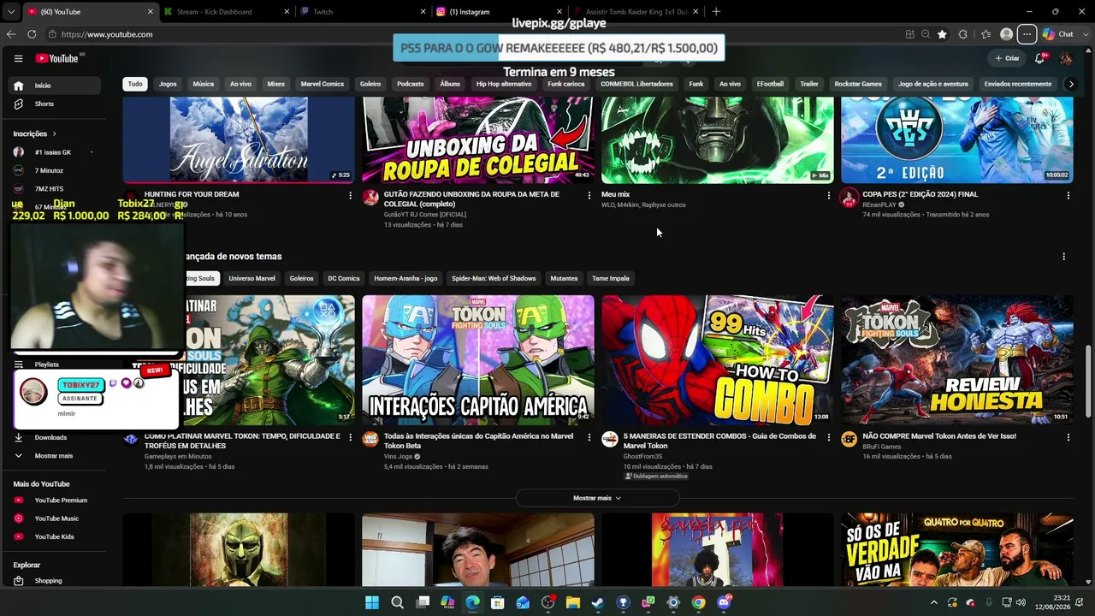1095x616 pixels.
Task: Show next category chips with right arrow
Action: click(x=1071, y=84)
